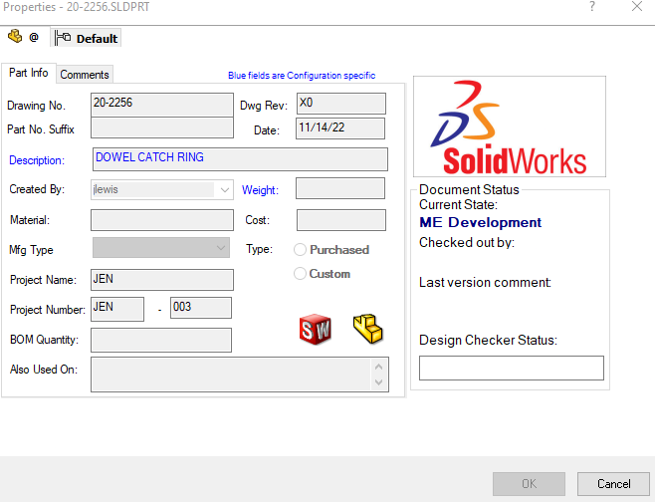Click the configuration flag icon next to Default

tap(63, 38)
